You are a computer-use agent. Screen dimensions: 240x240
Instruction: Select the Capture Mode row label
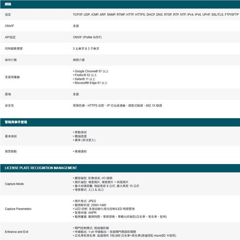tap(14, 184)
